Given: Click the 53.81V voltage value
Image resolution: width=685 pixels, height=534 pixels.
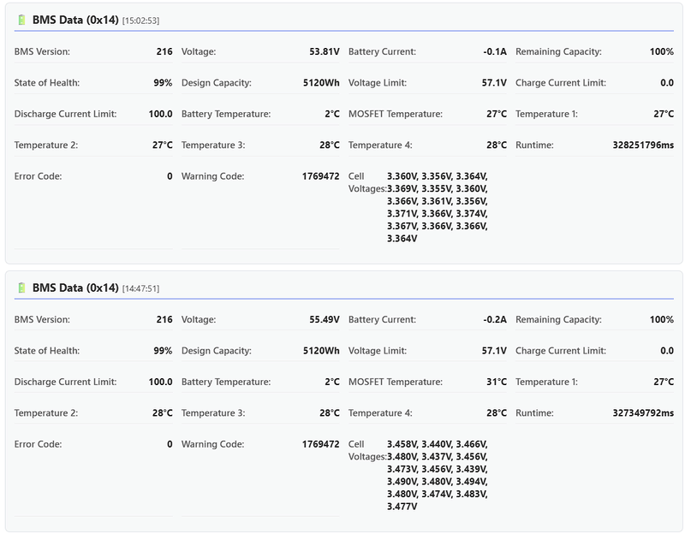Looking at the screenshot, I should click(x=325, y=52).
